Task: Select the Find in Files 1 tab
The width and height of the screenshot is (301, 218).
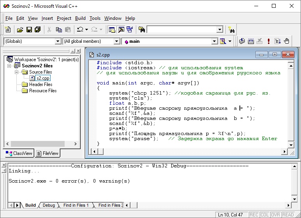Action: 76,205
